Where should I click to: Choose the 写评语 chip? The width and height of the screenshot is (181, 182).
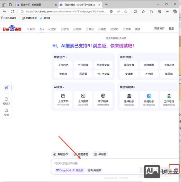[83, 74]
